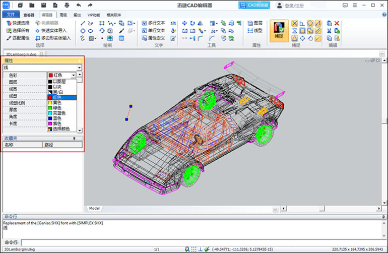Click the 选择所有 button

coord(18,30)
